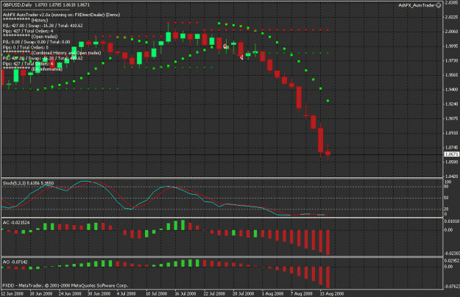
Task: Click the 7 Aug 2008 date label
Action: 302,294
